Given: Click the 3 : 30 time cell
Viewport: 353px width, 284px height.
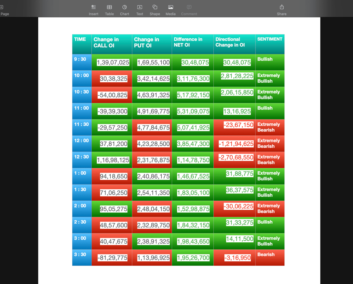Looking at the screenshot, I should pos(82,257).
